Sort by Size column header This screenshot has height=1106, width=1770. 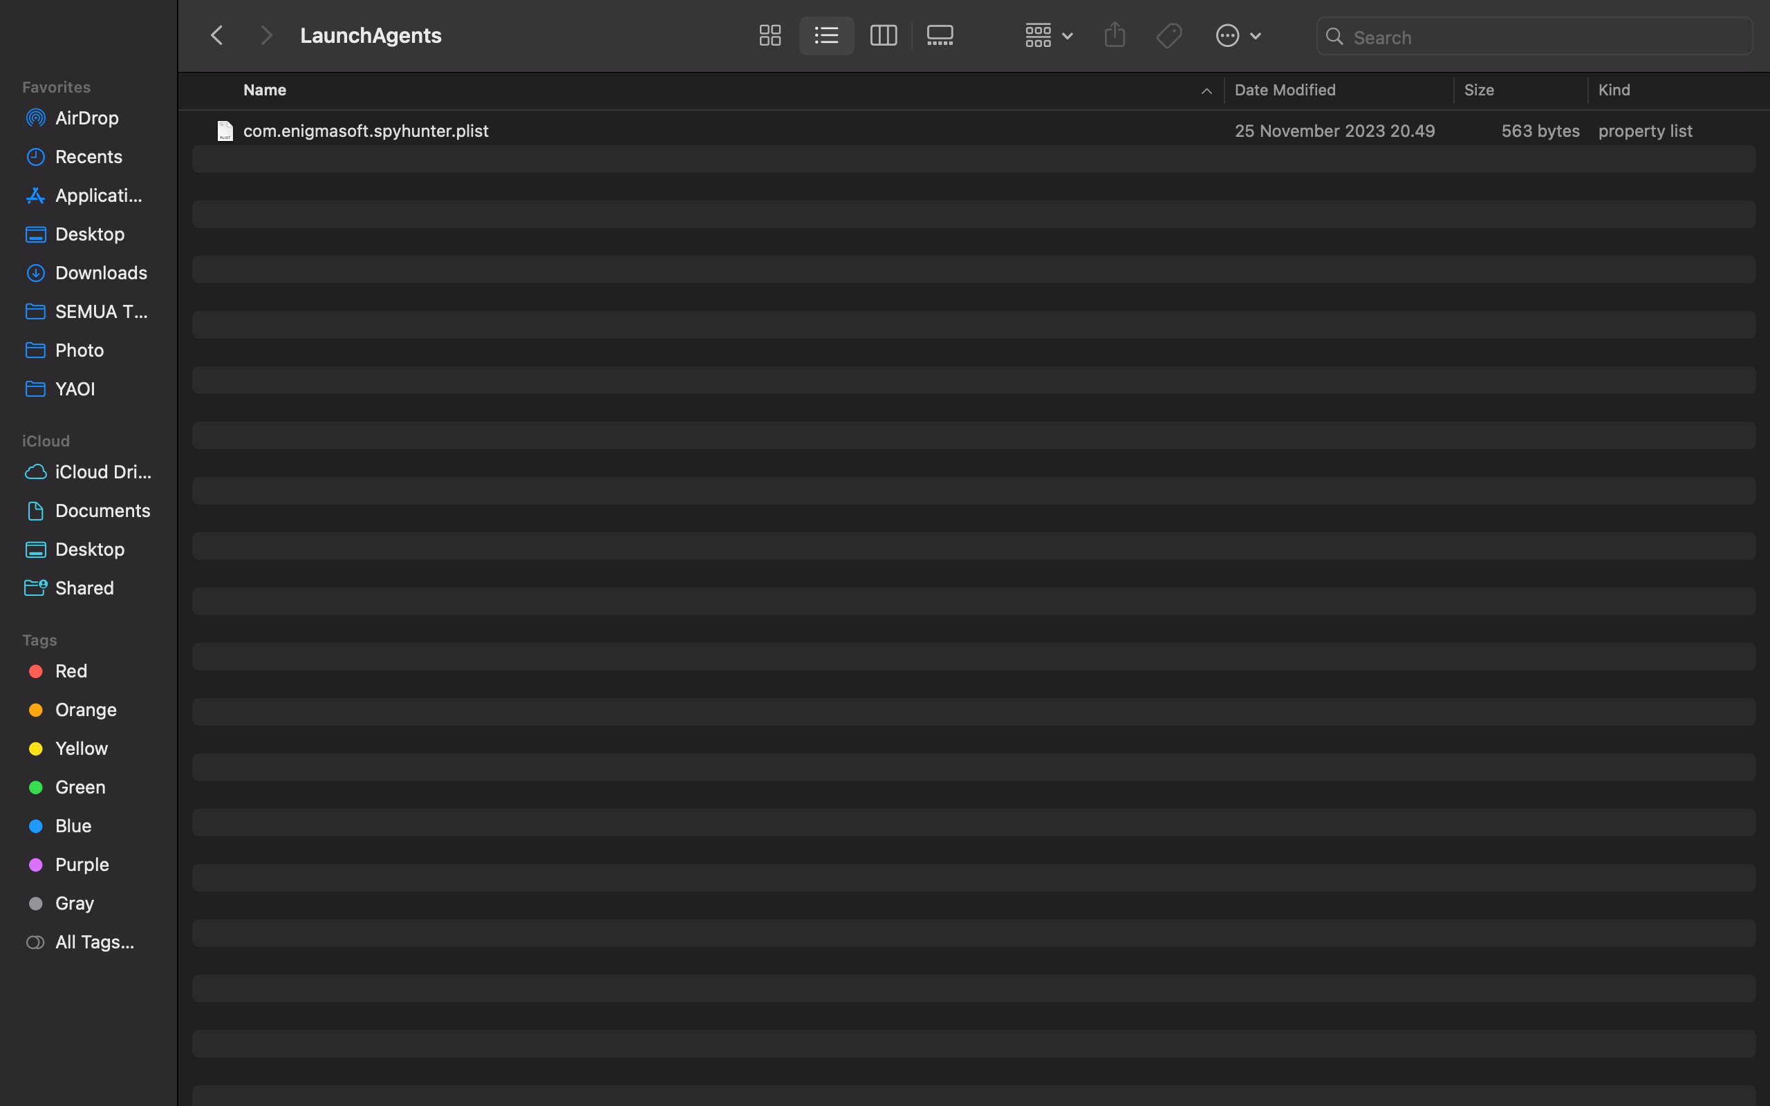[1479, 90]
